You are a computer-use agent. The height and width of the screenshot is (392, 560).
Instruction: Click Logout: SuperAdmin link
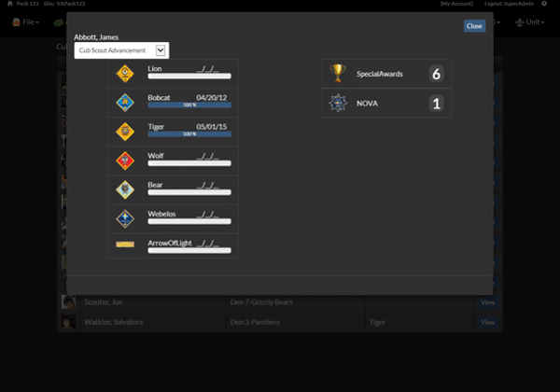(x=509, y=4)
